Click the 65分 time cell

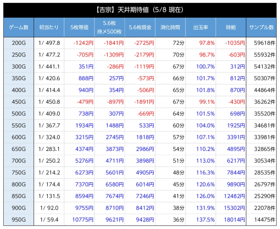point(178,90)
